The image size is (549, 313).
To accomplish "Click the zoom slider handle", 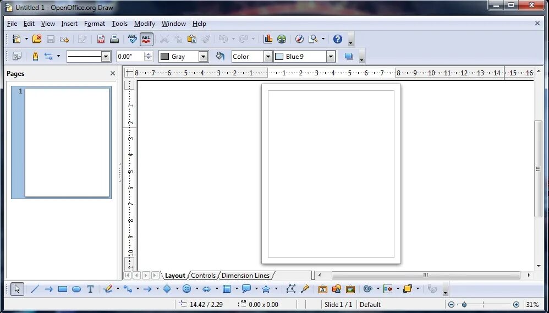I will (x=464, y=305).
